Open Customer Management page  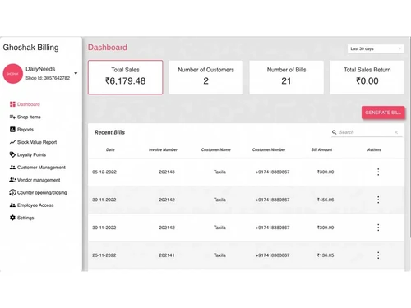(x=38, y=168)
